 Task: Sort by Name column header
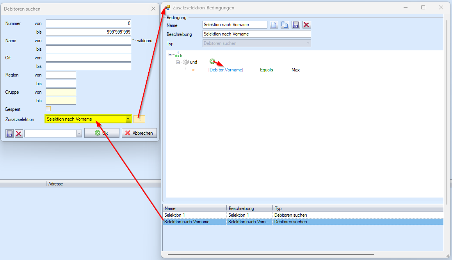195,208
